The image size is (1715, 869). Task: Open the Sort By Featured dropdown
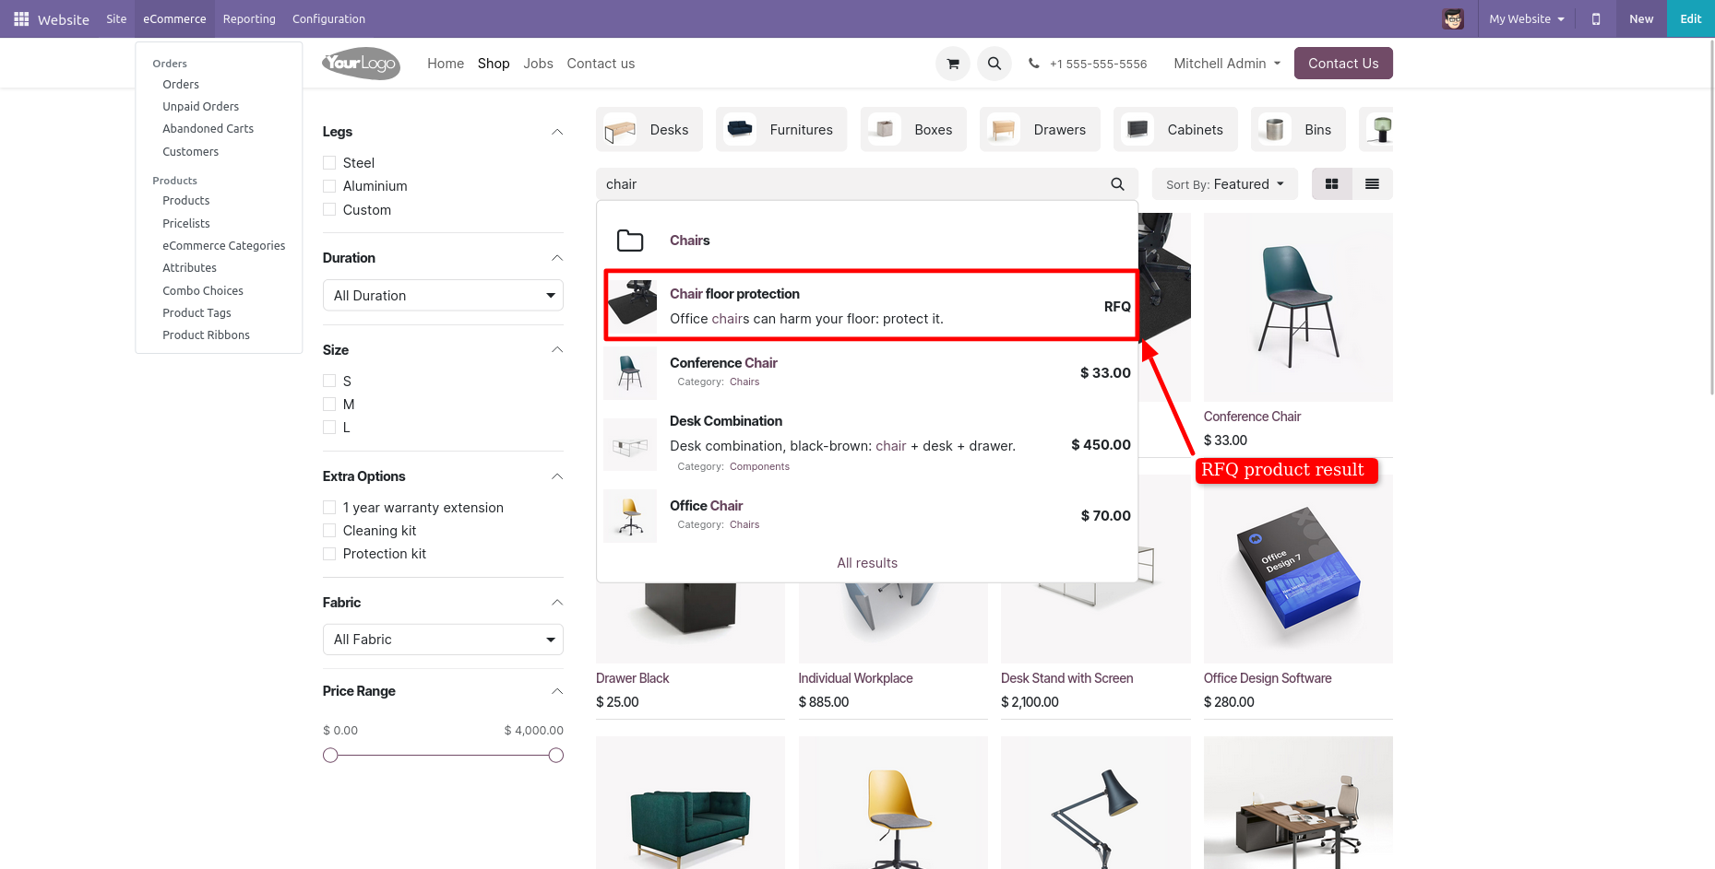click(1225, 184)
